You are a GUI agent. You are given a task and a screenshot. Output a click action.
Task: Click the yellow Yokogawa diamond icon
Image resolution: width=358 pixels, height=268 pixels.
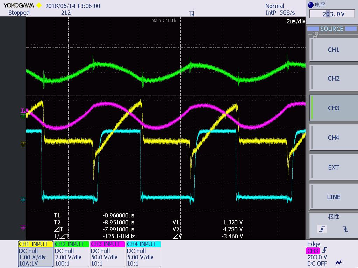(39, 6)
